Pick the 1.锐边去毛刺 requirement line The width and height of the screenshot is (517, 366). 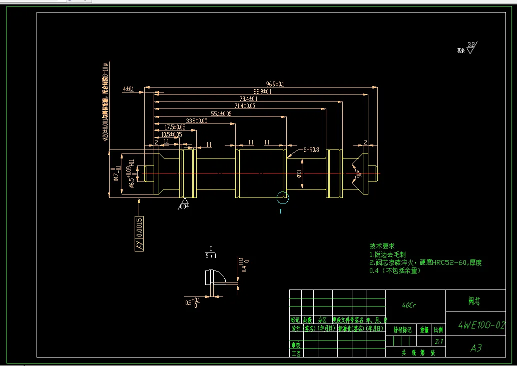[387, 254]
